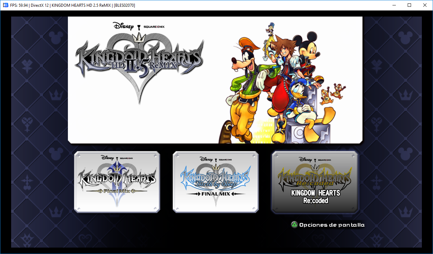Close the KINGDOM HEARTS HD 2.5 ReMIX window
This screenshot has height=254, width=433.
pos(425,5)
